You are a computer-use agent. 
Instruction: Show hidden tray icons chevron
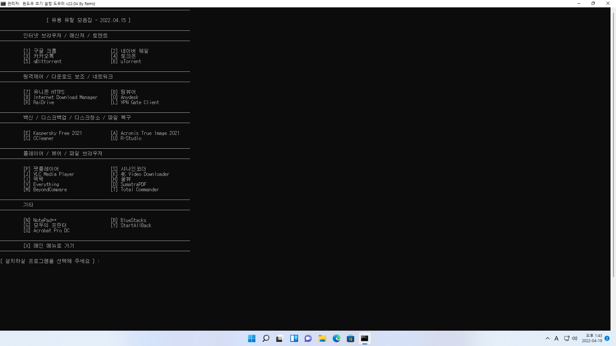point(548,338)
